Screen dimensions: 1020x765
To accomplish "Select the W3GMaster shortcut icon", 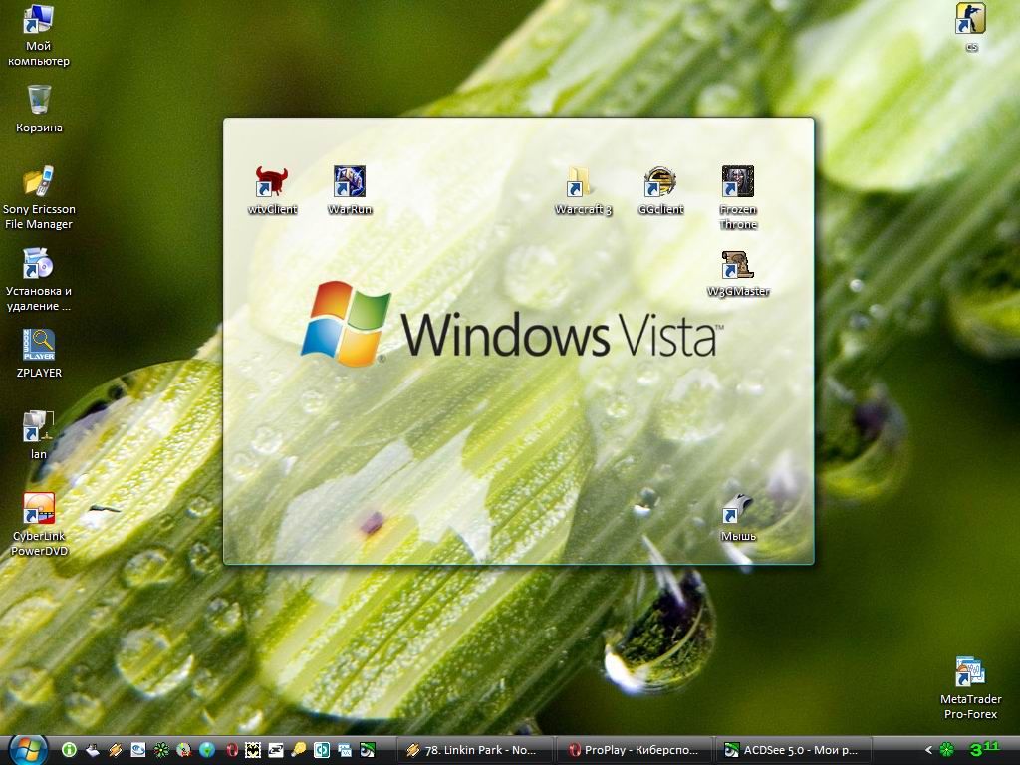I will (x=738, y=273).
